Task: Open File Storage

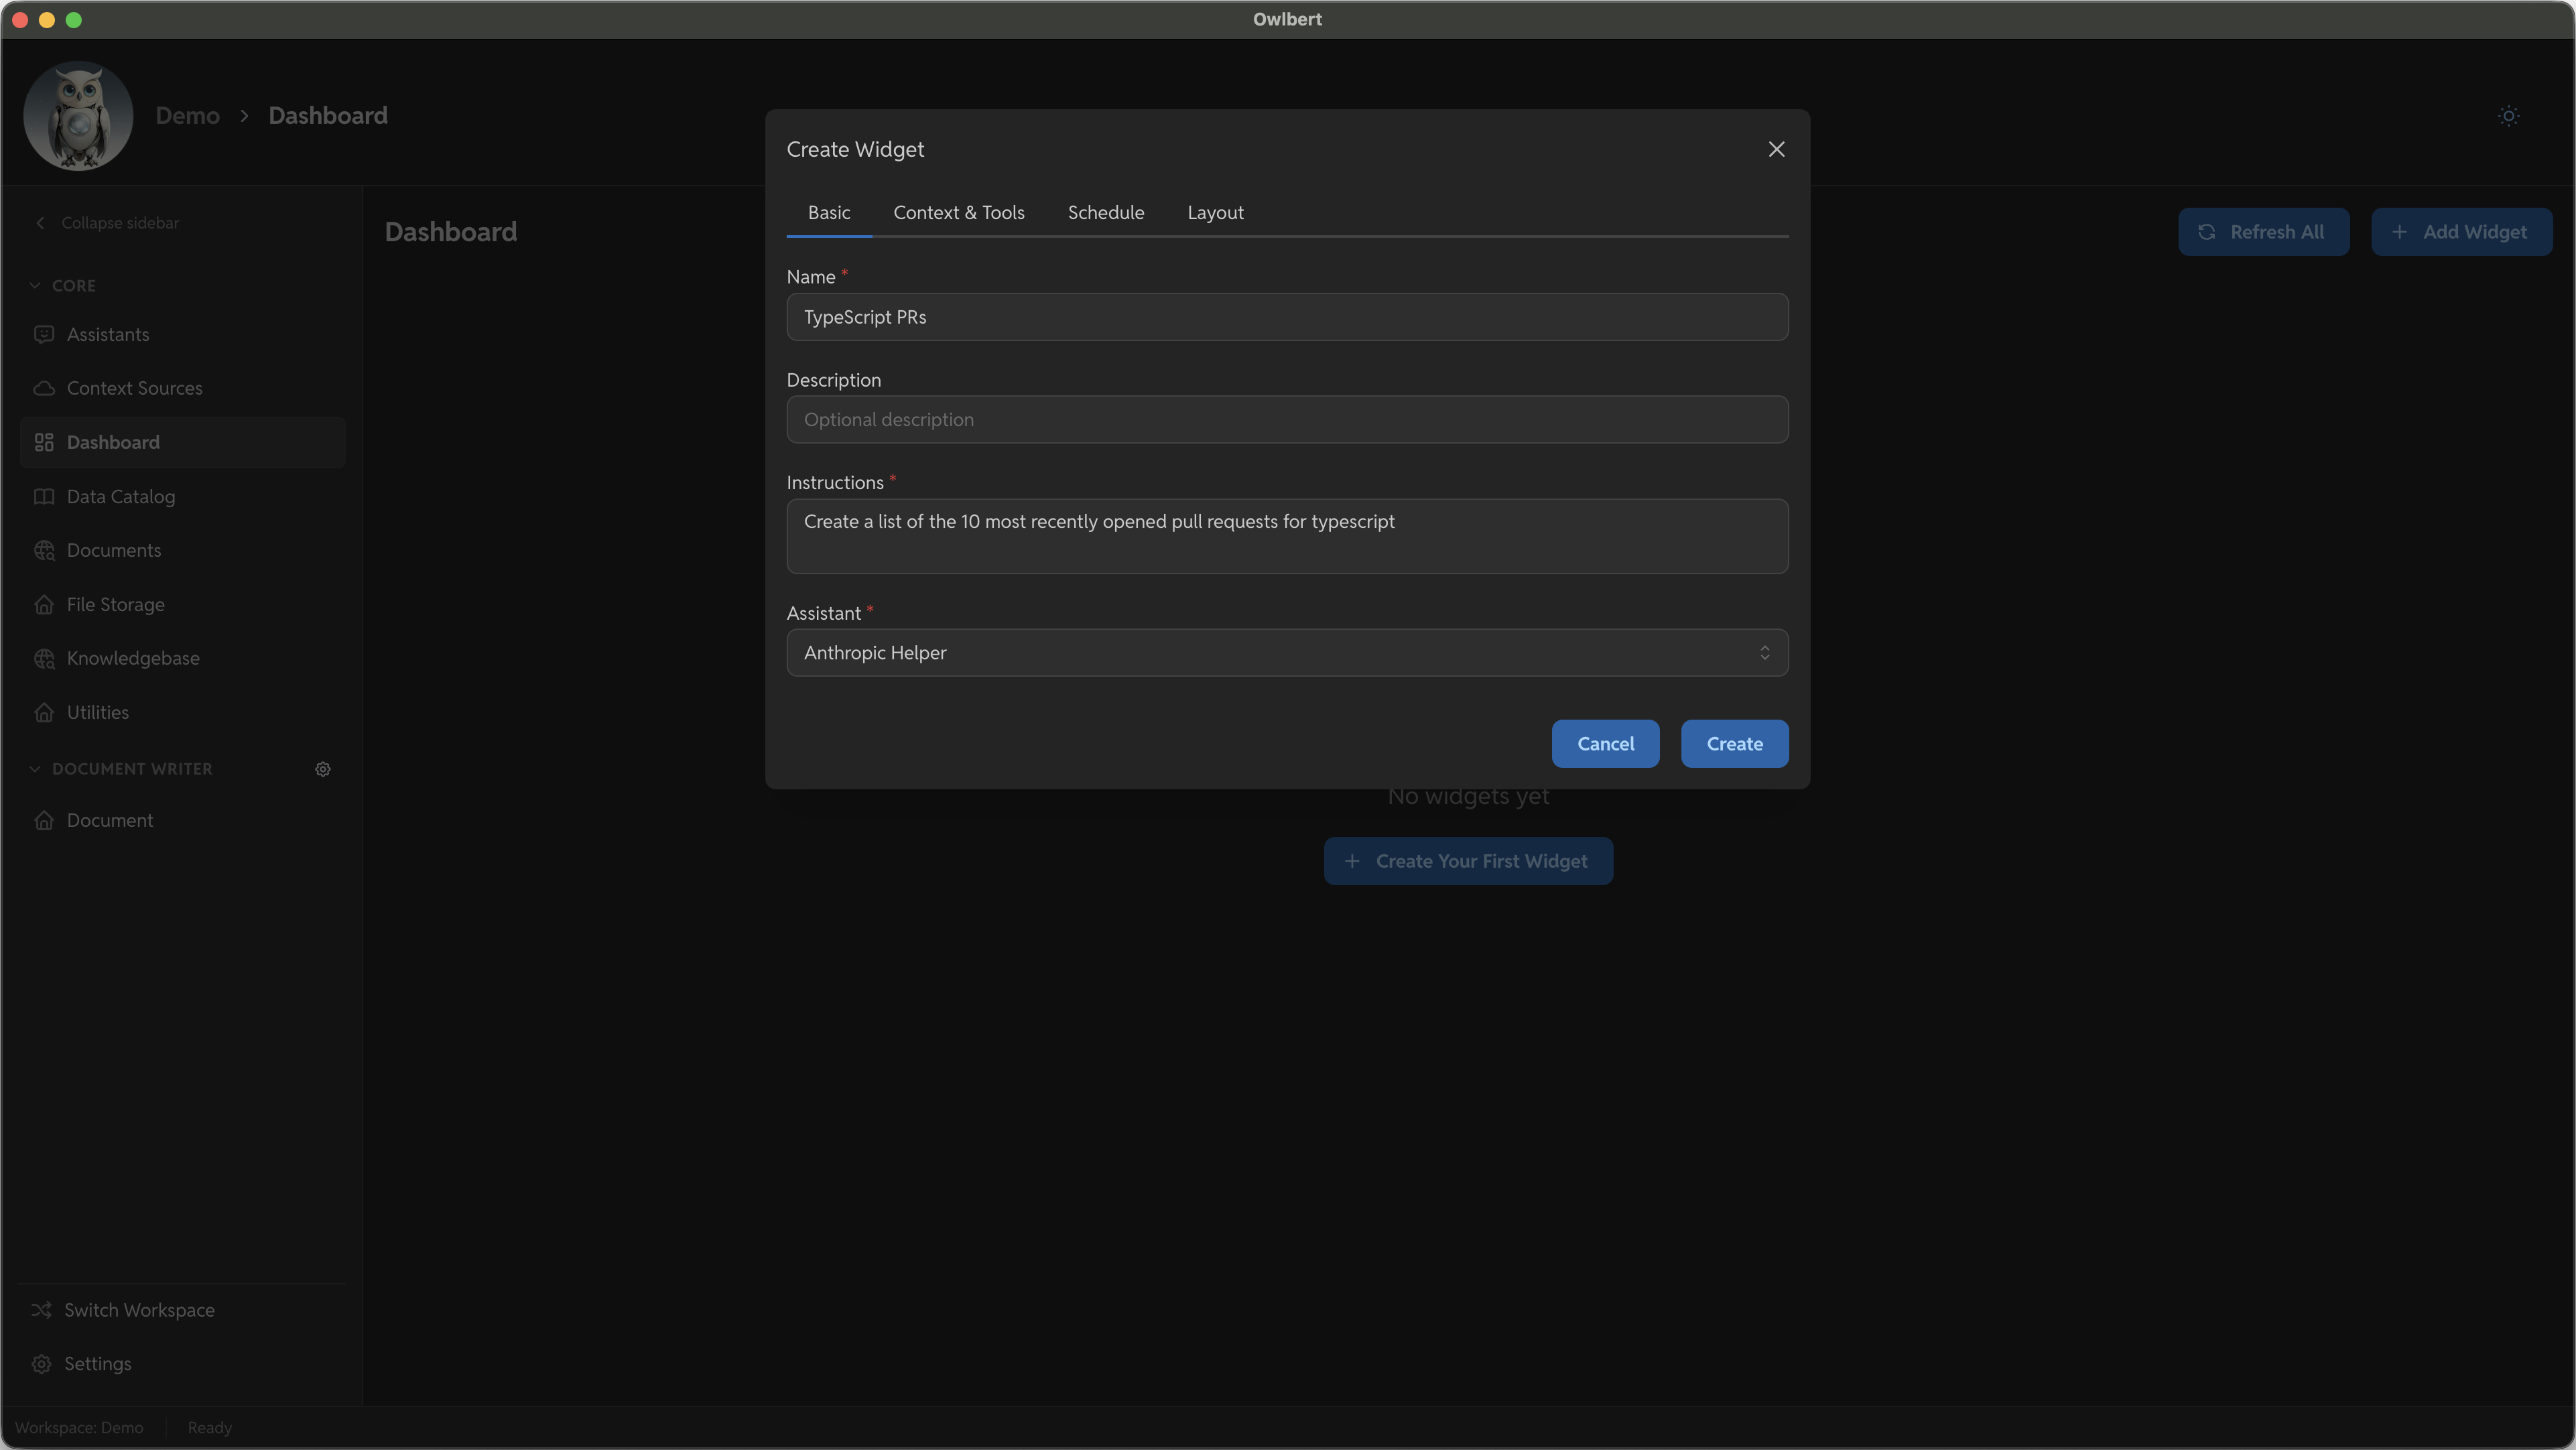Action: [x=115, y=603]
